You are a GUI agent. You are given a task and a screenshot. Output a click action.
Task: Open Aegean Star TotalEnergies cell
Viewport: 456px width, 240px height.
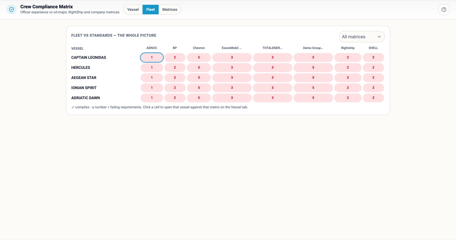(x=273, y=78)
